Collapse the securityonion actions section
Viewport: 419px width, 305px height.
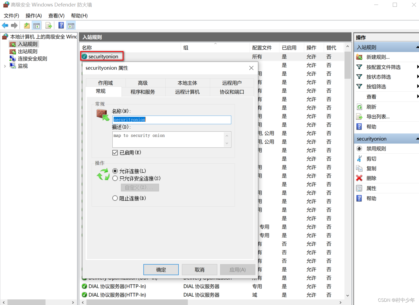pyautogui.click(x=417, y=139)
